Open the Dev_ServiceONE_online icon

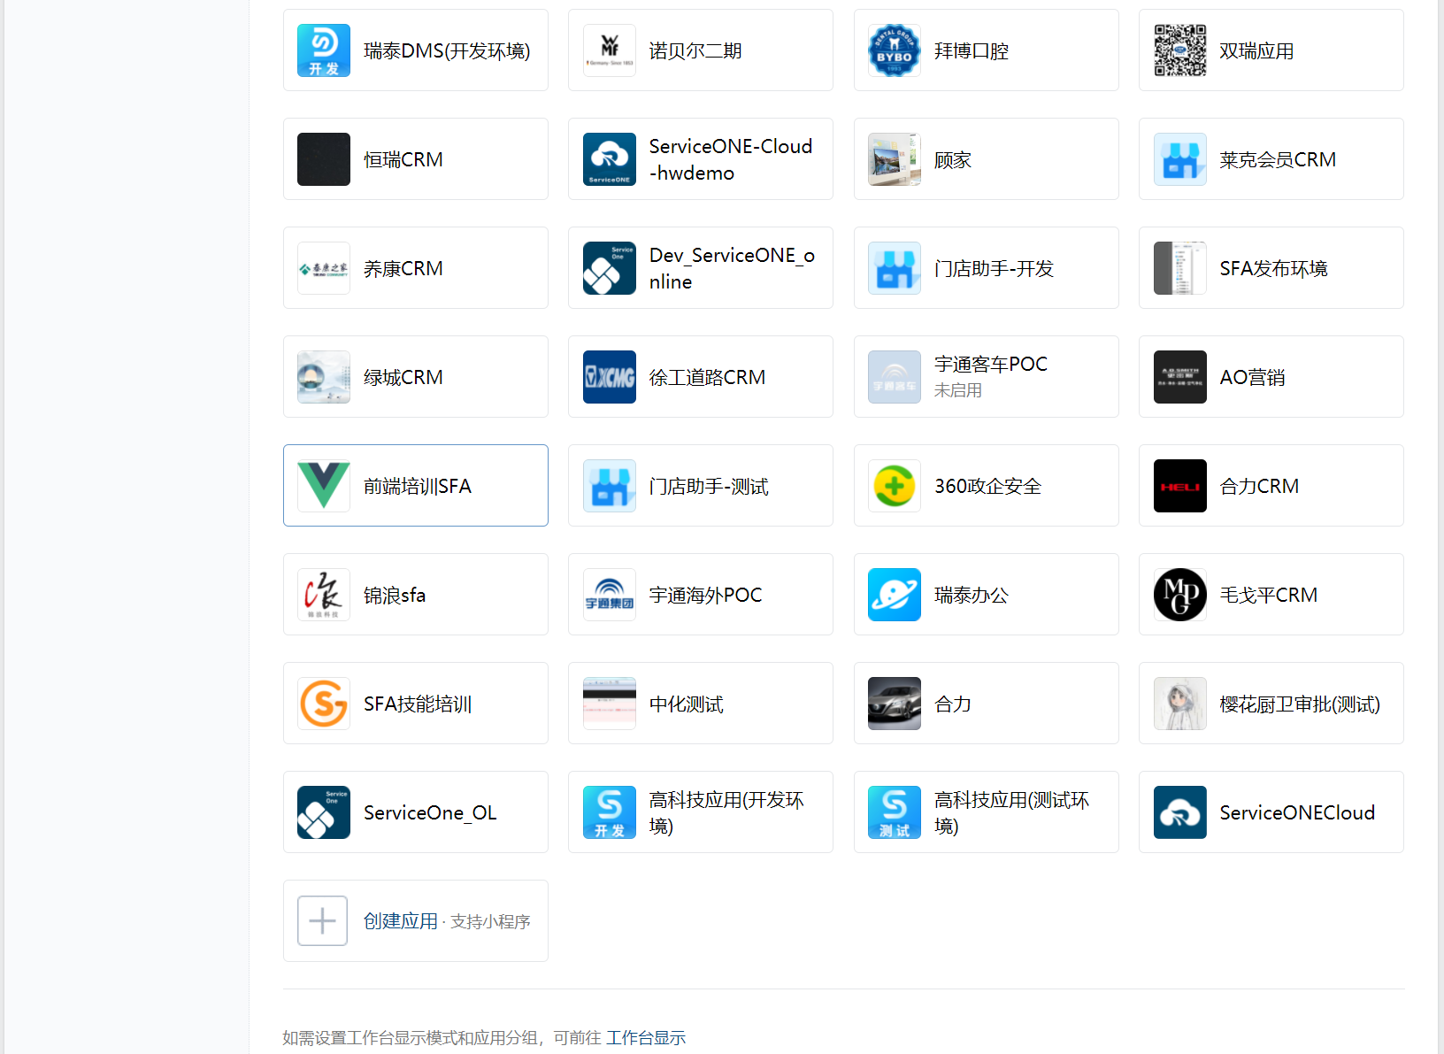coord(610,268)
